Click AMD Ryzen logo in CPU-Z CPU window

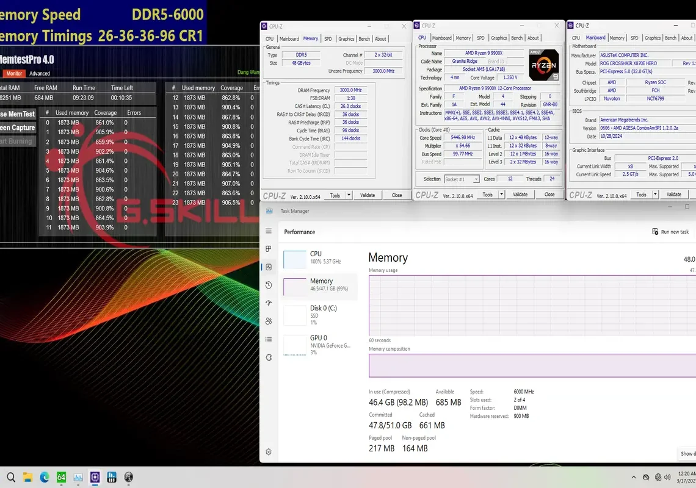[544, 65]
